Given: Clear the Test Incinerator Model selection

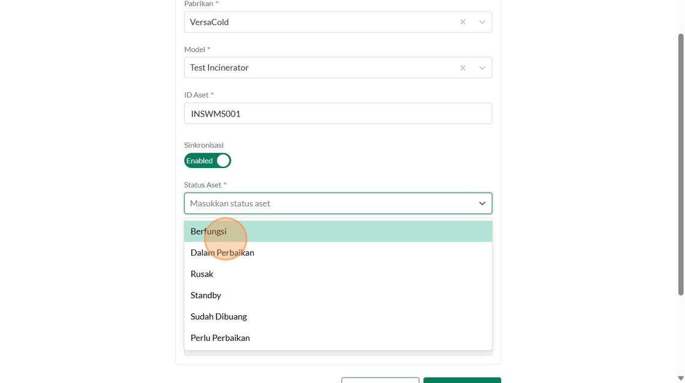Looking at the screenshot, I should [x=463, y=68].
